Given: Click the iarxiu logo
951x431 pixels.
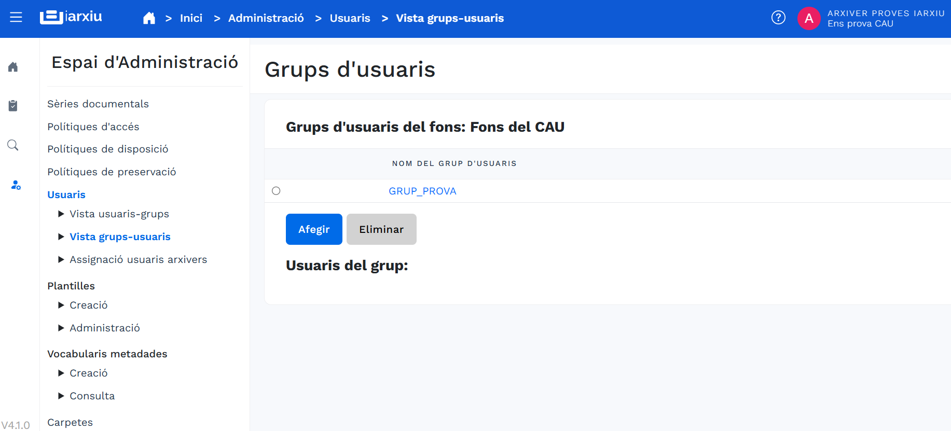Looking at the screenshot, I should pos(71,17).
